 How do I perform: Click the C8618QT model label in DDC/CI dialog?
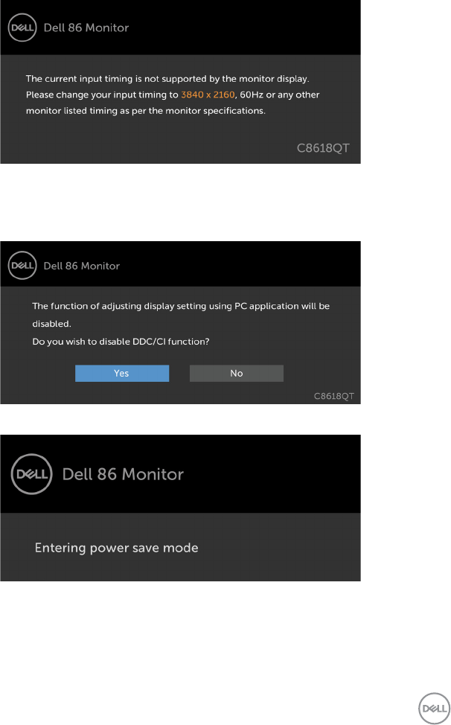click(x=333, y=397)
